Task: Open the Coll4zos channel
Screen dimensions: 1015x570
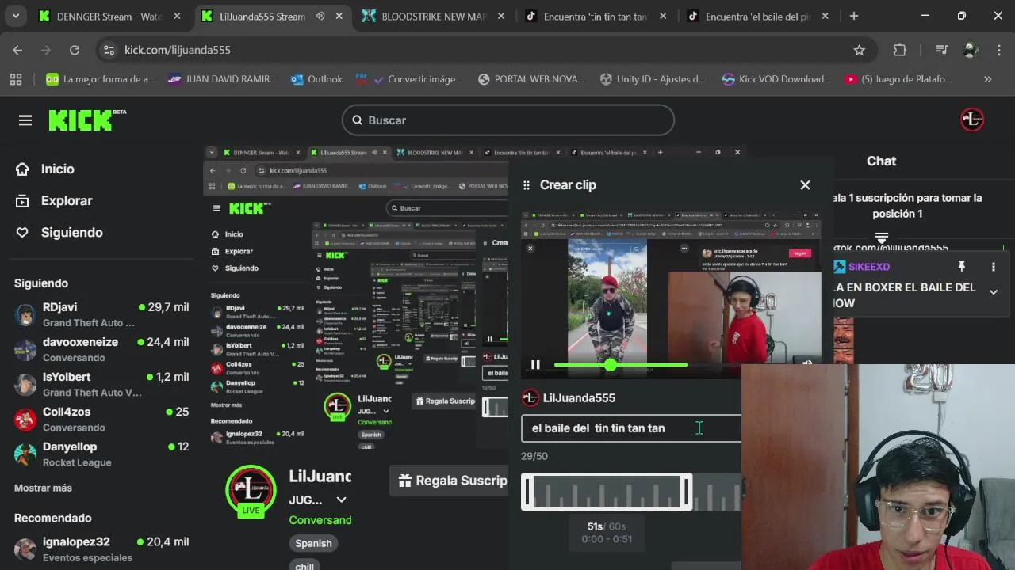Action: pyautogui.click(x=101, y=419)
